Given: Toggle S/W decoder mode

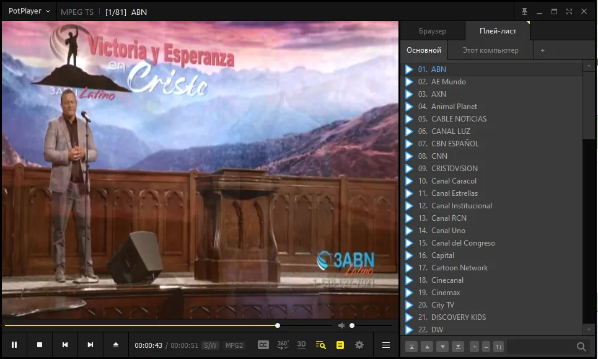Looking at the screenshot, I should 210,345.
